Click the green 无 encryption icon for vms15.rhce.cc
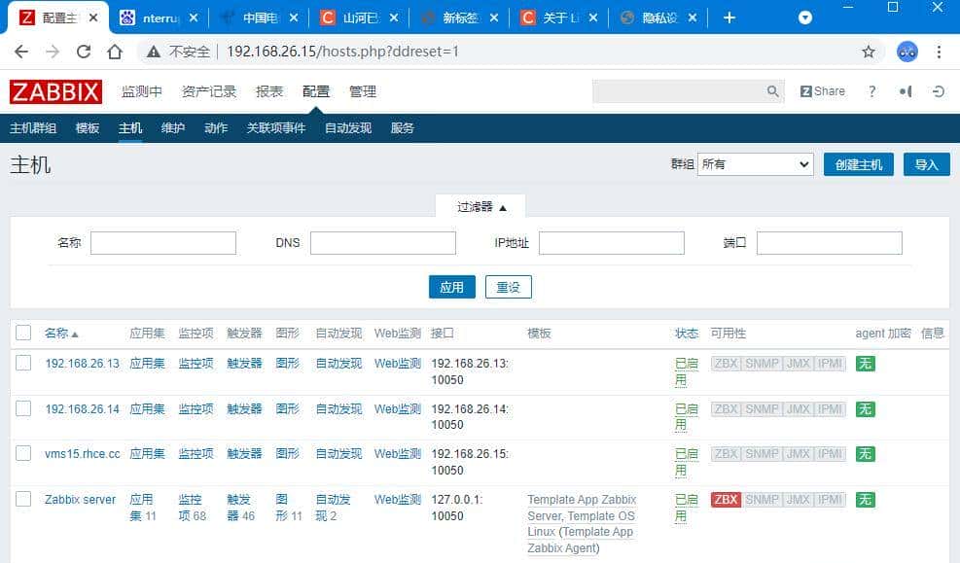Viewport: 960px width, 563px height. point(868,454)
